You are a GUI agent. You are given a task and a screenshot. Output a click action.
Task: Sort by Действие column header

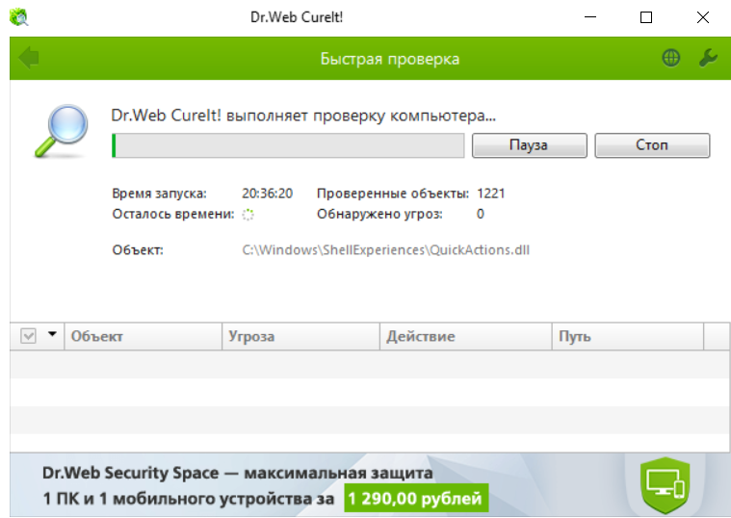[x=466, y=336]
